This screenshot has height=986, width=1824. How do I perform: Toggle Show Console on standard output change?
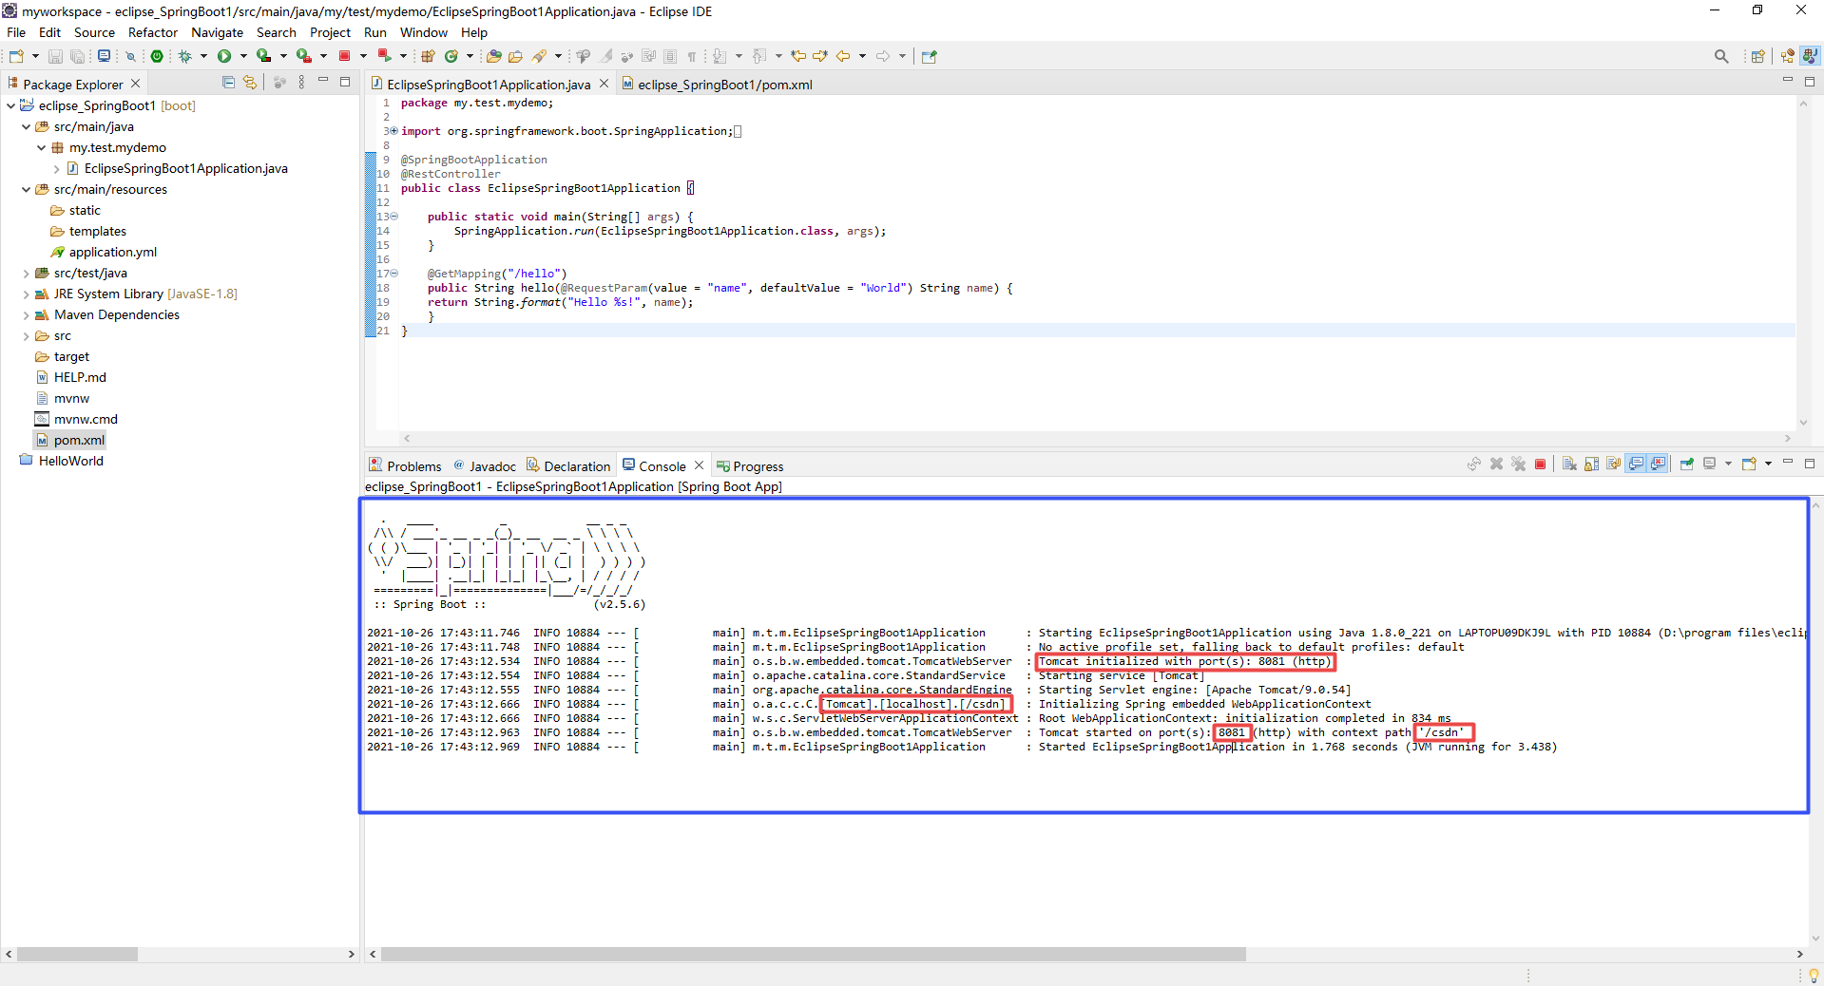[x=1636, y=465]
